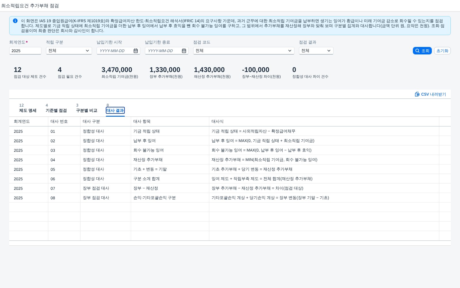Select the 재산정 추가부채 row cell
This screenshot has width=460, height=288.
point(170,160)
